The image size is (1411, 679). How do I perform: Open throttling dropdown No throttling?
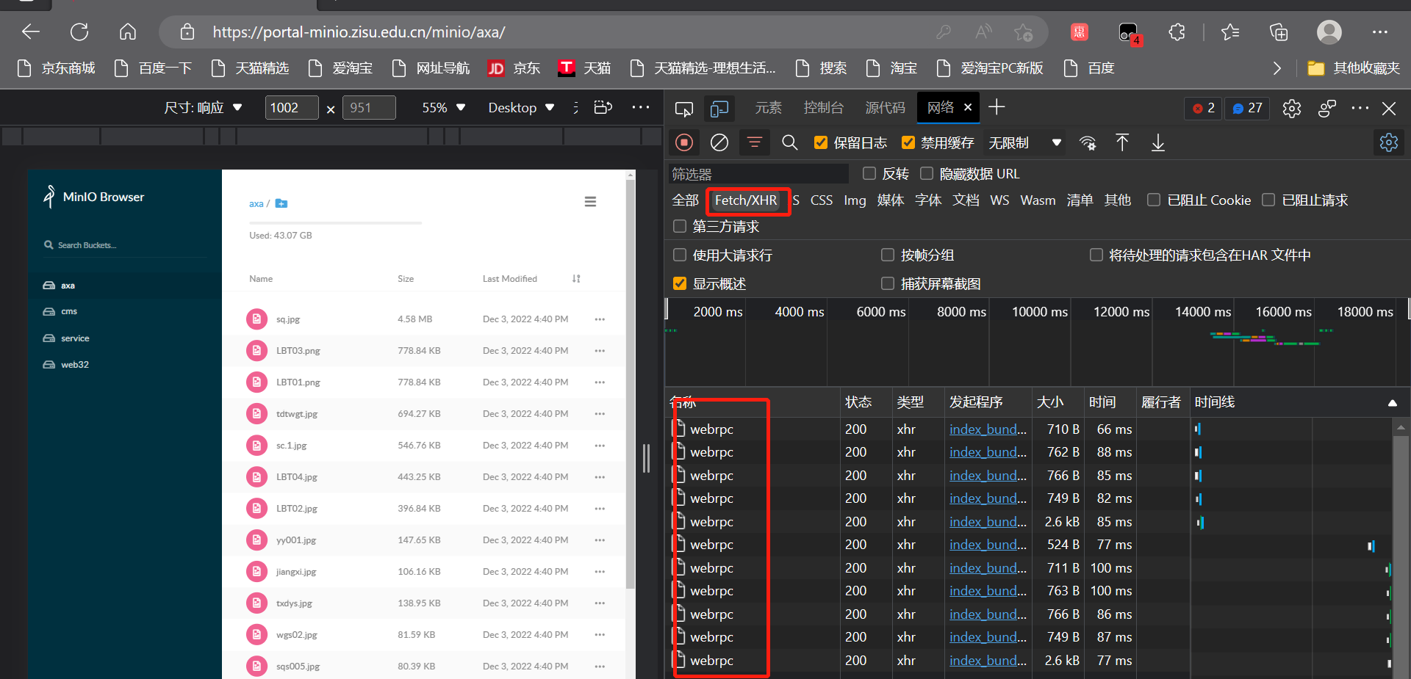pos(1024,142)
